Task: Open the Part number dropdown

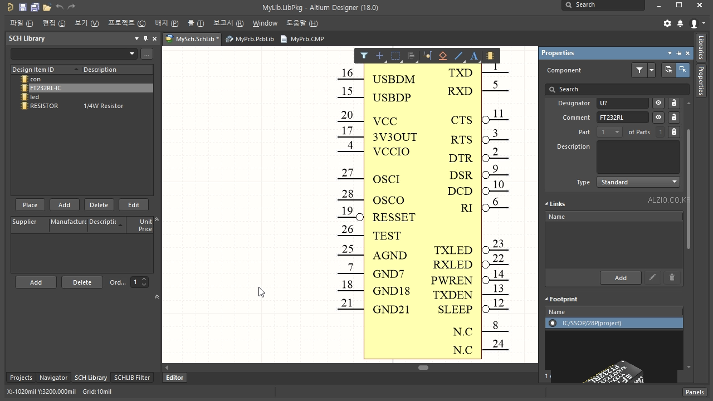Action: [x=609, y=132]
